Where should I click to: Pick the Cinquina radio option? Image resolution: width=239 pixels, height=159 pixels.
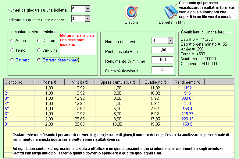pyautogui.click(x=39, y=50)
